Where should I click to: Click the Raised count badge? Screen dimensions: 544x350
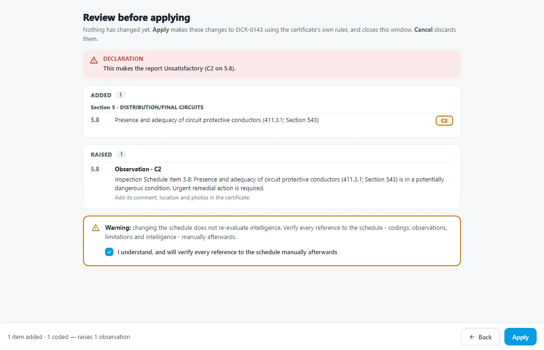coord(121,154)
